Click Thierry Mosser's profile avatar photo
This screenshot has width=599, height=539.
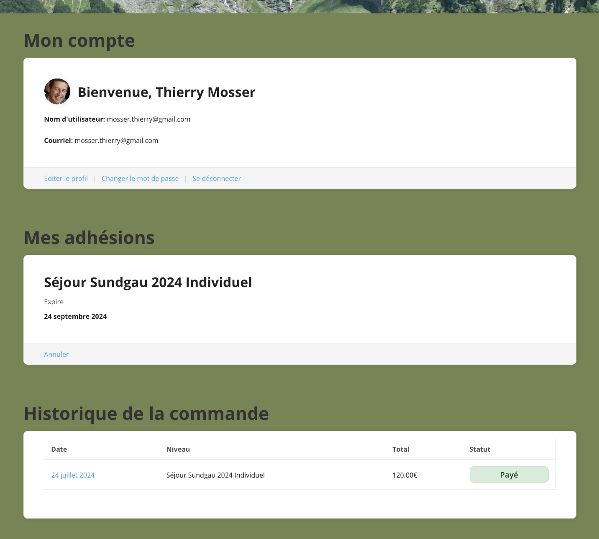(x=57, y=92)
